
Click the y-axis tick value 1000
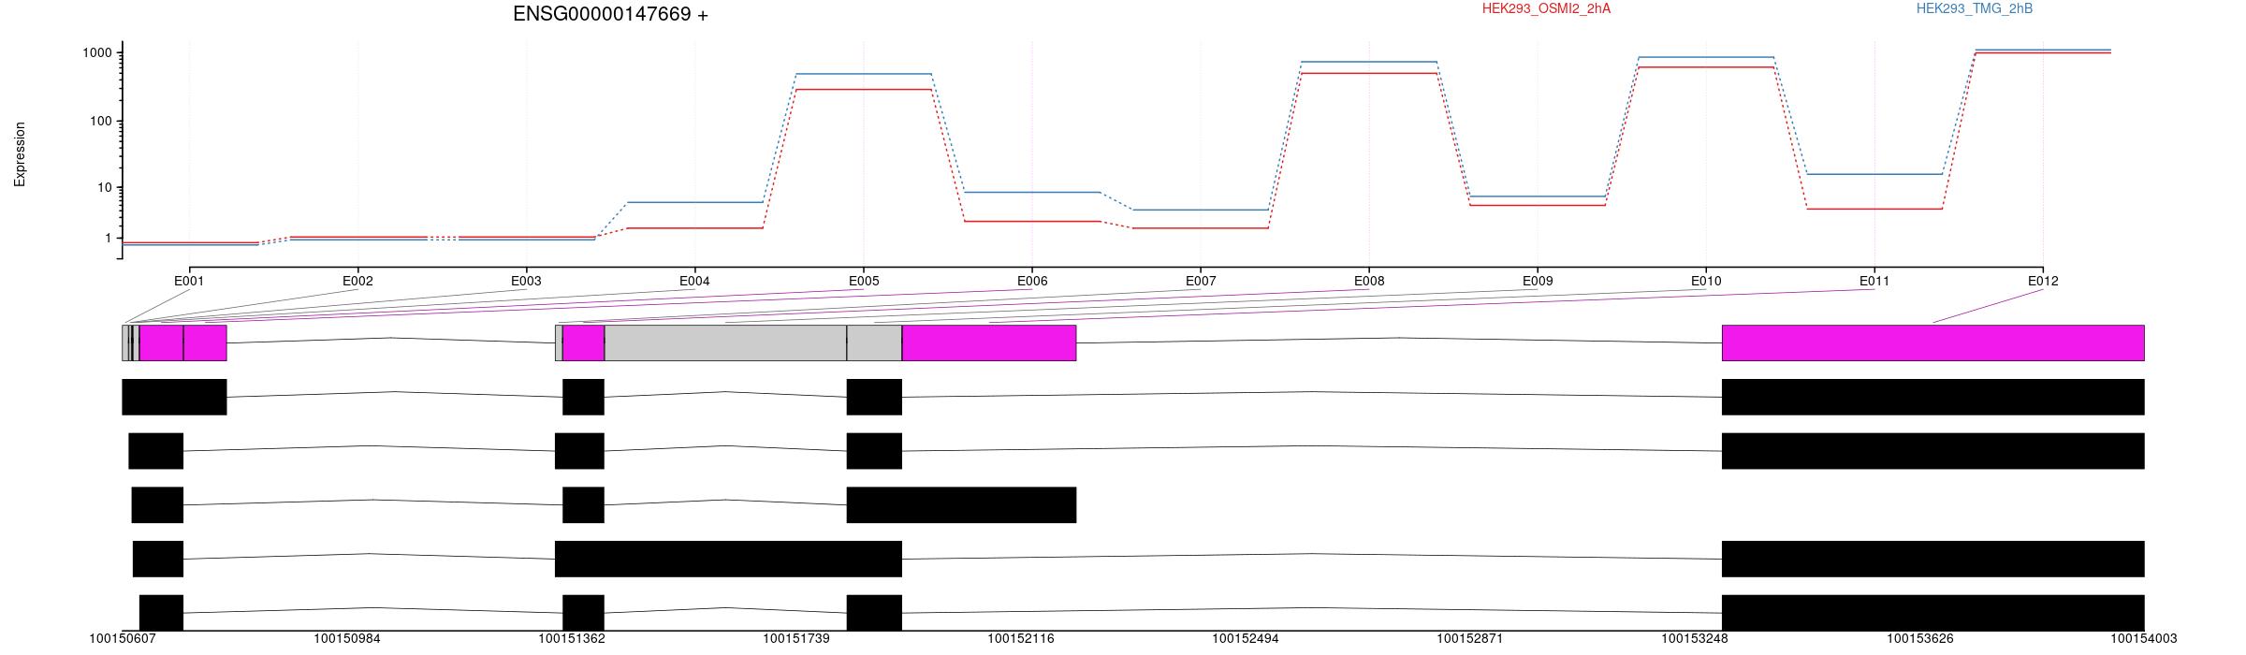tap(98, 53)
